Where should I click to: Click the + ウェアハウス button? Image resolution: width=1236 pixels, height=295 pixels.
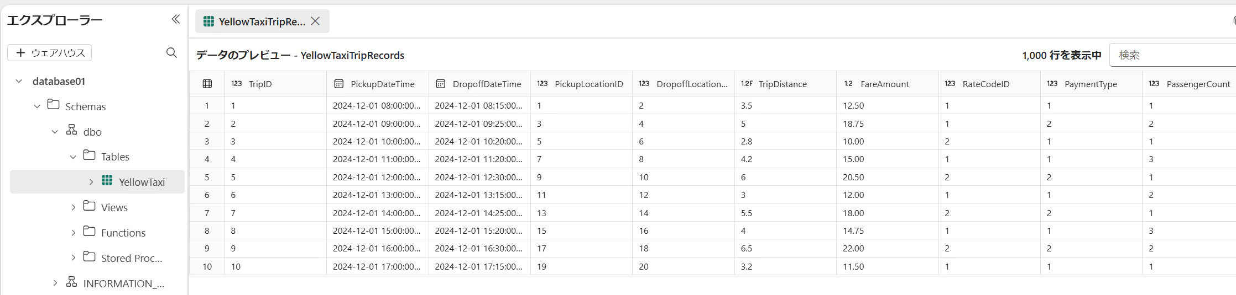pyautogui.click(x=49, y=53)
